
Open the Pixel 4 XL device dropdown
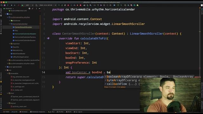tap(48, 5)
